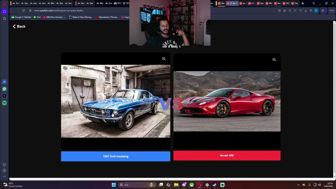Click the taskbar search box 'Ara'
Viewport: 336px width, 189px height.
[137, 185]
